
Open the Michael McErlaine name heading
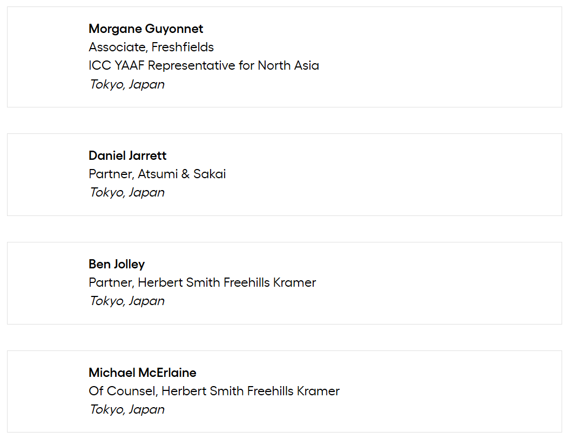coord(143,373)
